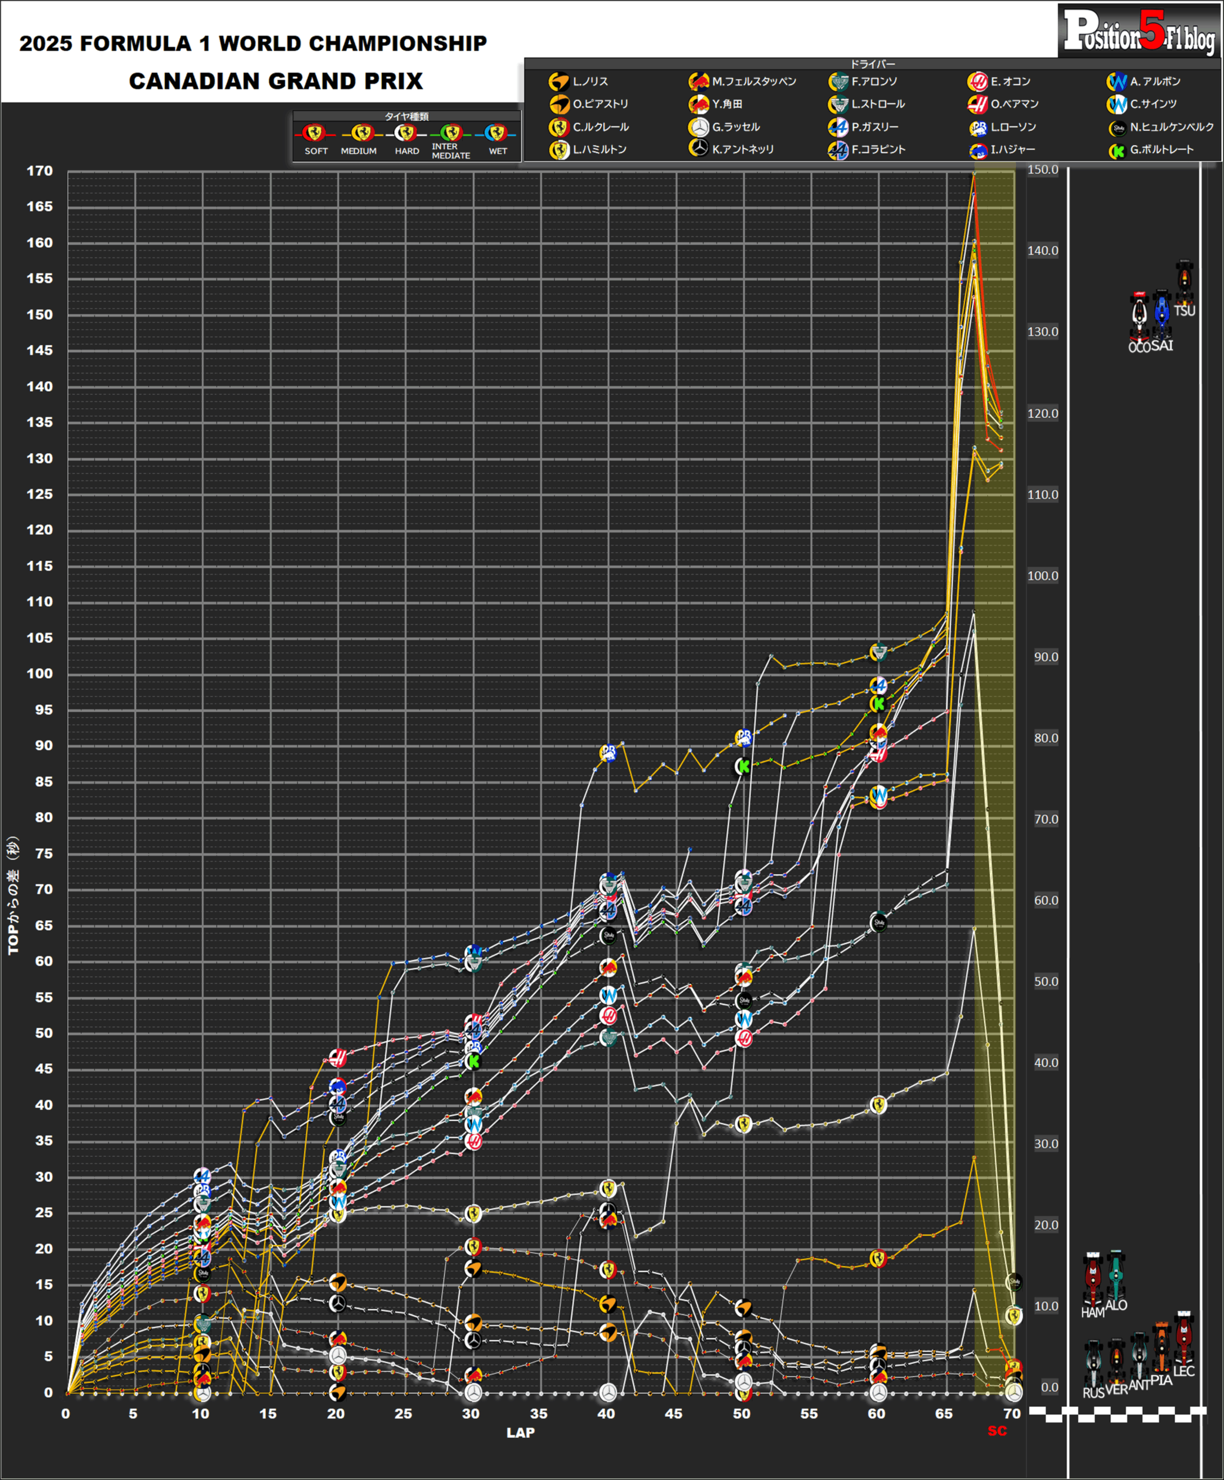
Task: Click the Ferrari marker near 40 seconds at lap 60
Action: (878, 1104)
